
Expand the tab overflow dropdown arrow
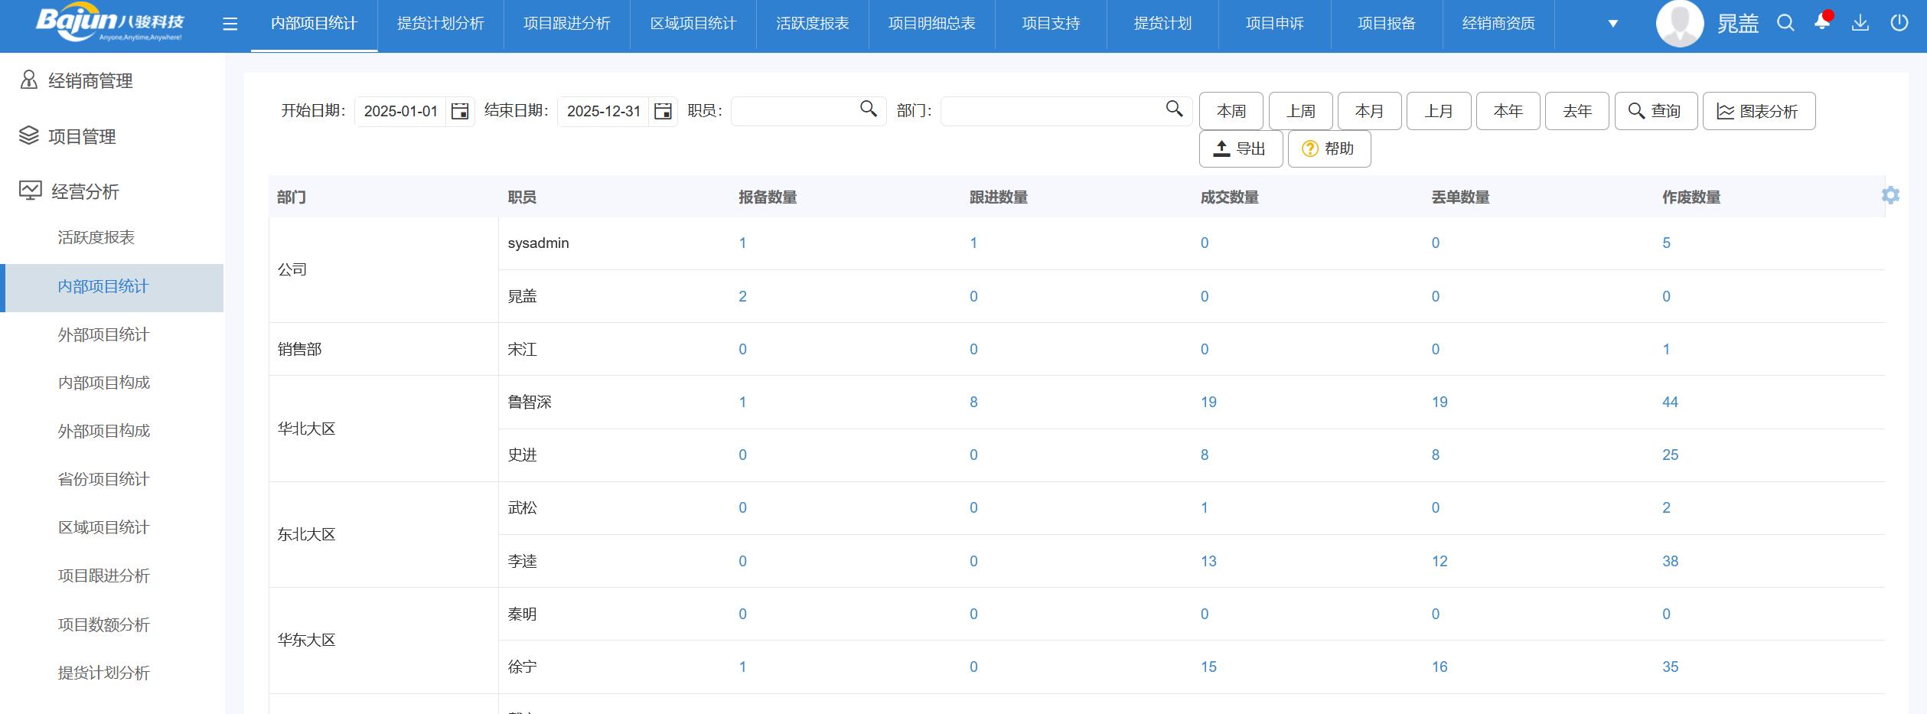[1612, 24]
